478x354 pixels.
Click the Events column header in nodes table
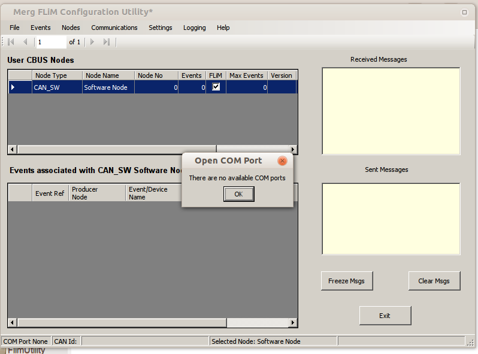coord(192,75)
